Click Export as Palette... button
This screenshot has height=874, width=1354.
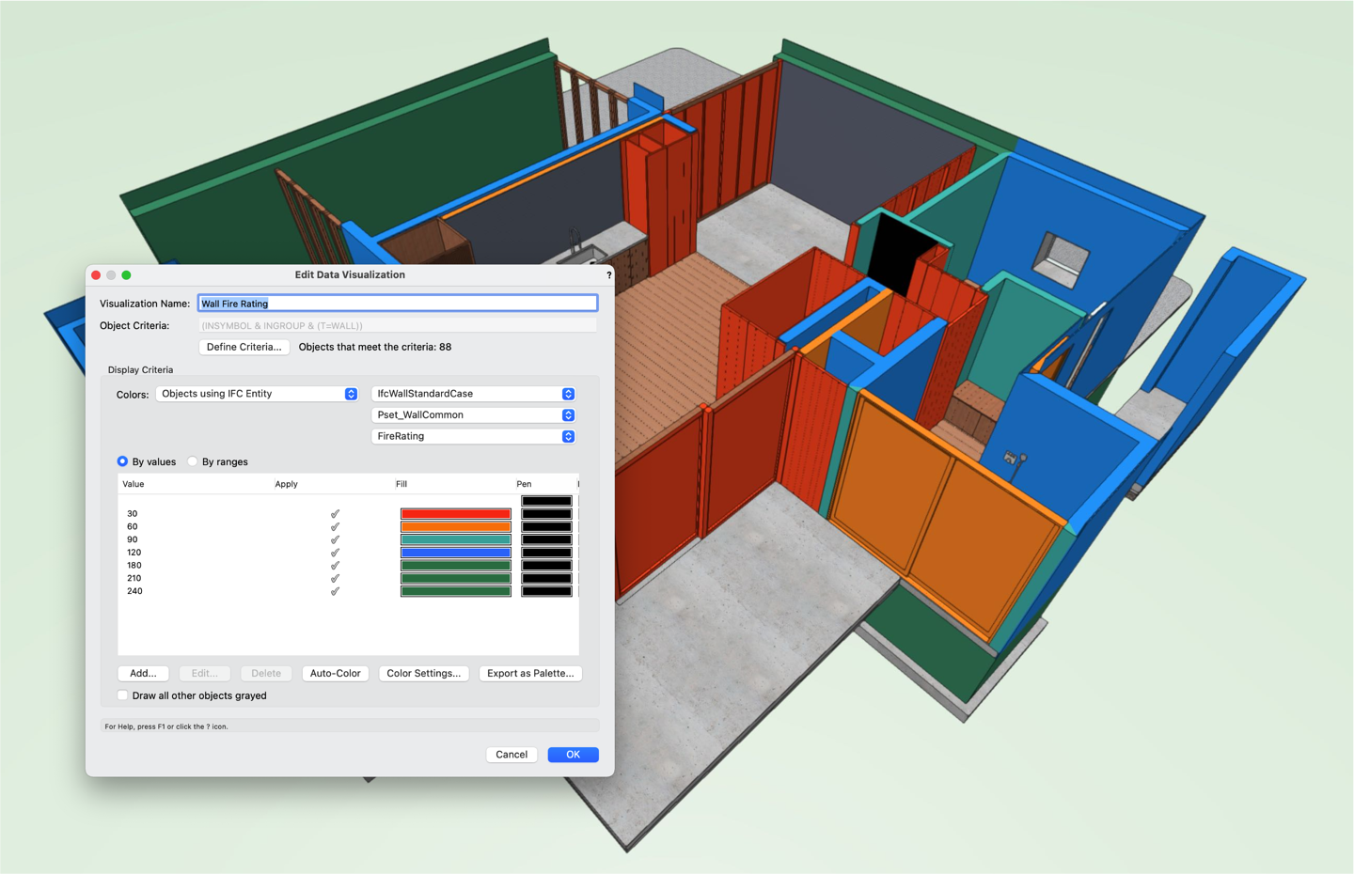coord(530,673)
